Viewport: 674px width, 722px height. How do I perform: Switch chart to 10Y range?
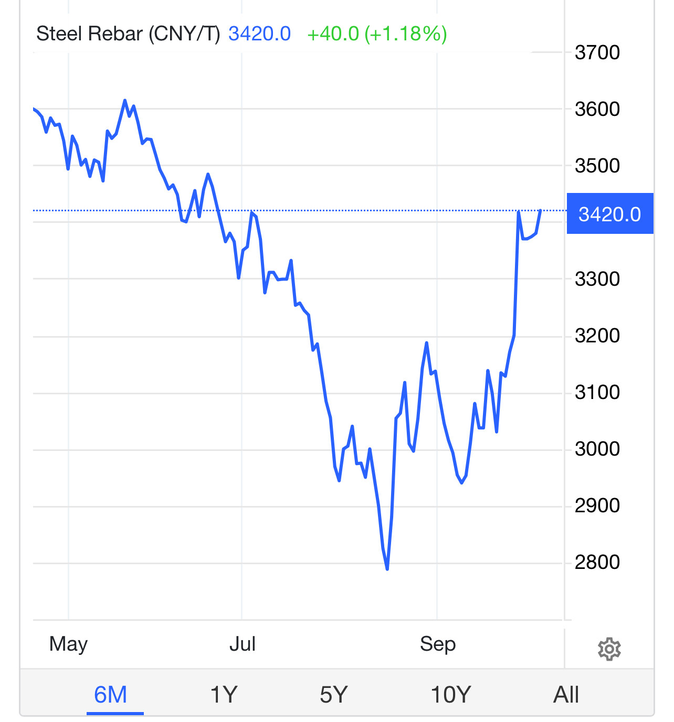click(450, 695)
